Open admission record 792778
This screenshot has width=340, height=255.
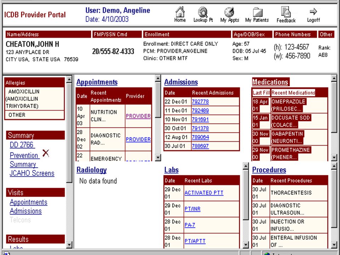[x=200, y=102]
